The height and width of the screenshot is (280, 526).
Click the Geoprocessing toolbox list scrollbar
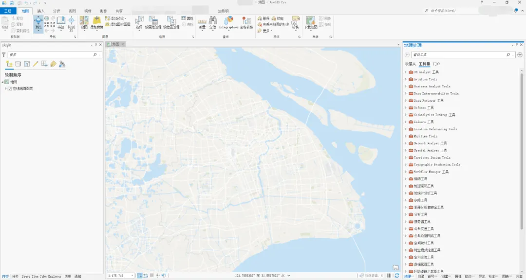[522, 151]
